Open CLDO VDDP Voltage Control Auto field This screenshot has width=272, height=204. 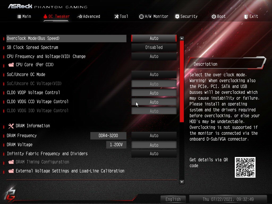pyautogui.click(x=154, y=93)
